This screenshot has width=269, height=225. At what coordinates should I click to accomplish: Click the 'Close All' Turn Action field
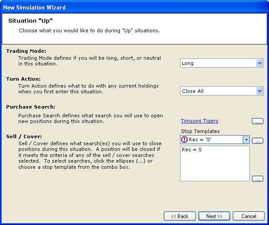218,91
